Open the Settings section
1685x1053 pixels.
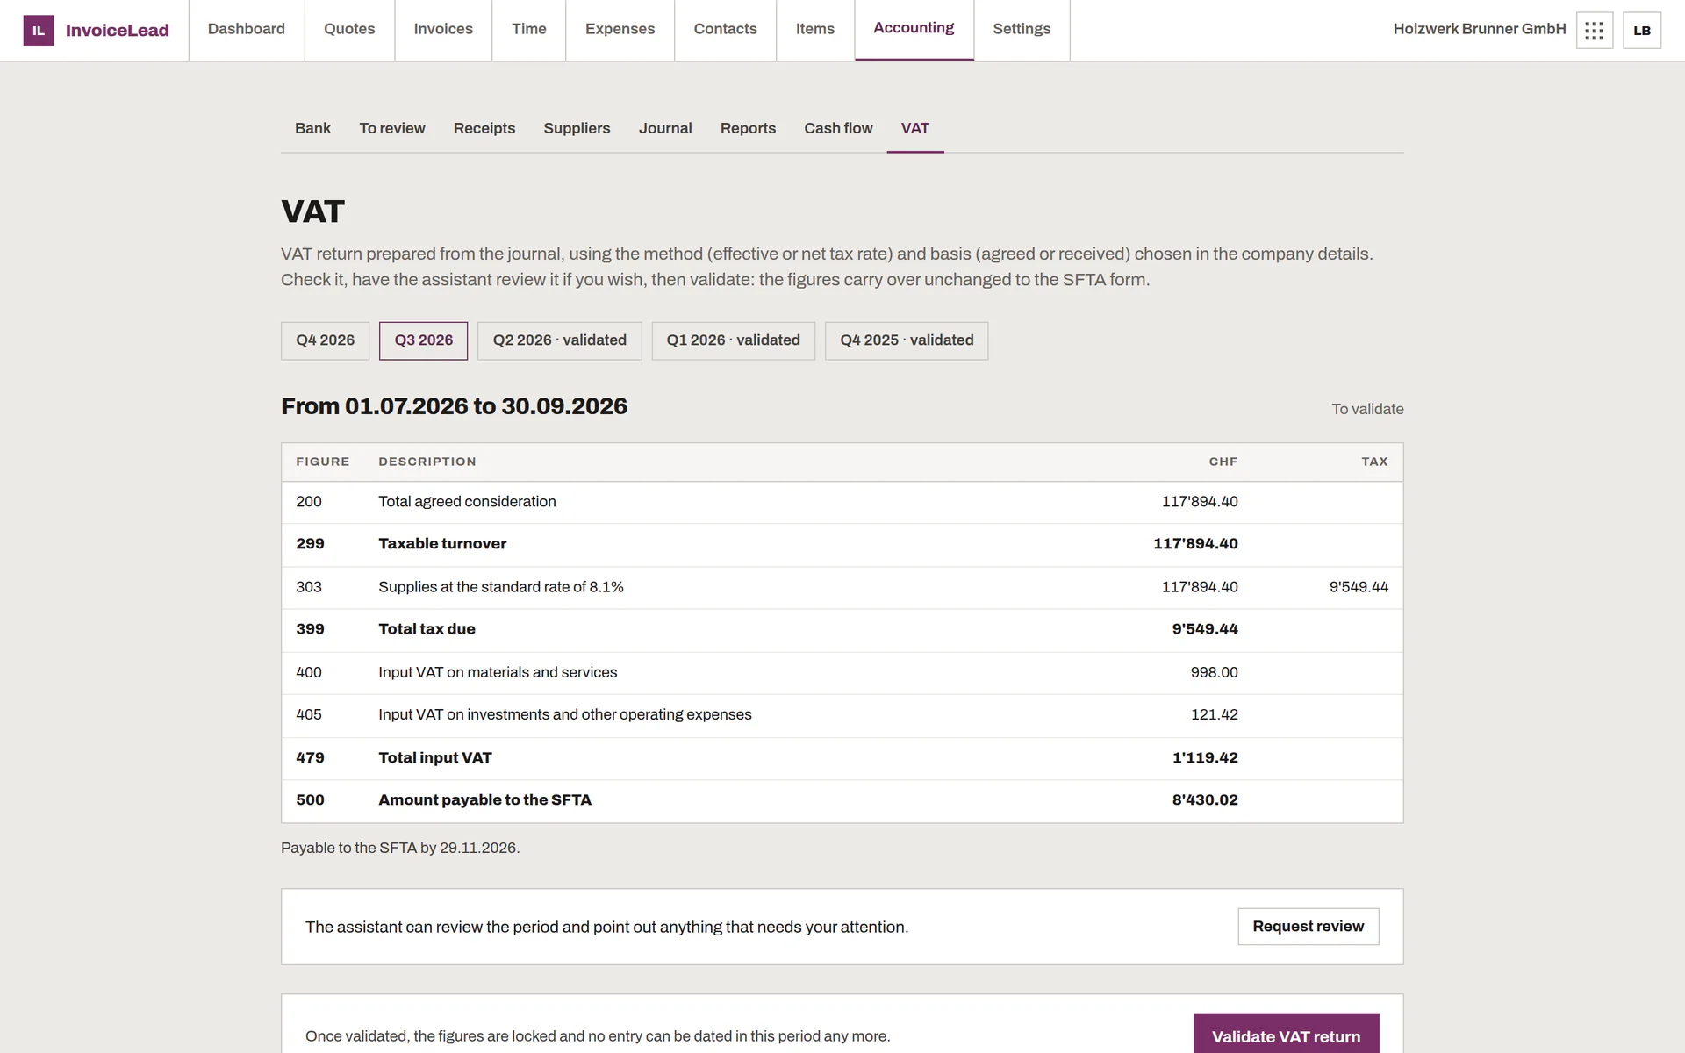click(x=1022, y=29)
